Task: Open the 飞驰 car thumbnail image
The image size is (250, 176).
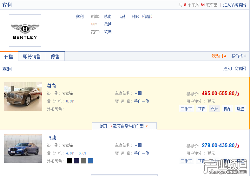Action: (x=23, y=148)
